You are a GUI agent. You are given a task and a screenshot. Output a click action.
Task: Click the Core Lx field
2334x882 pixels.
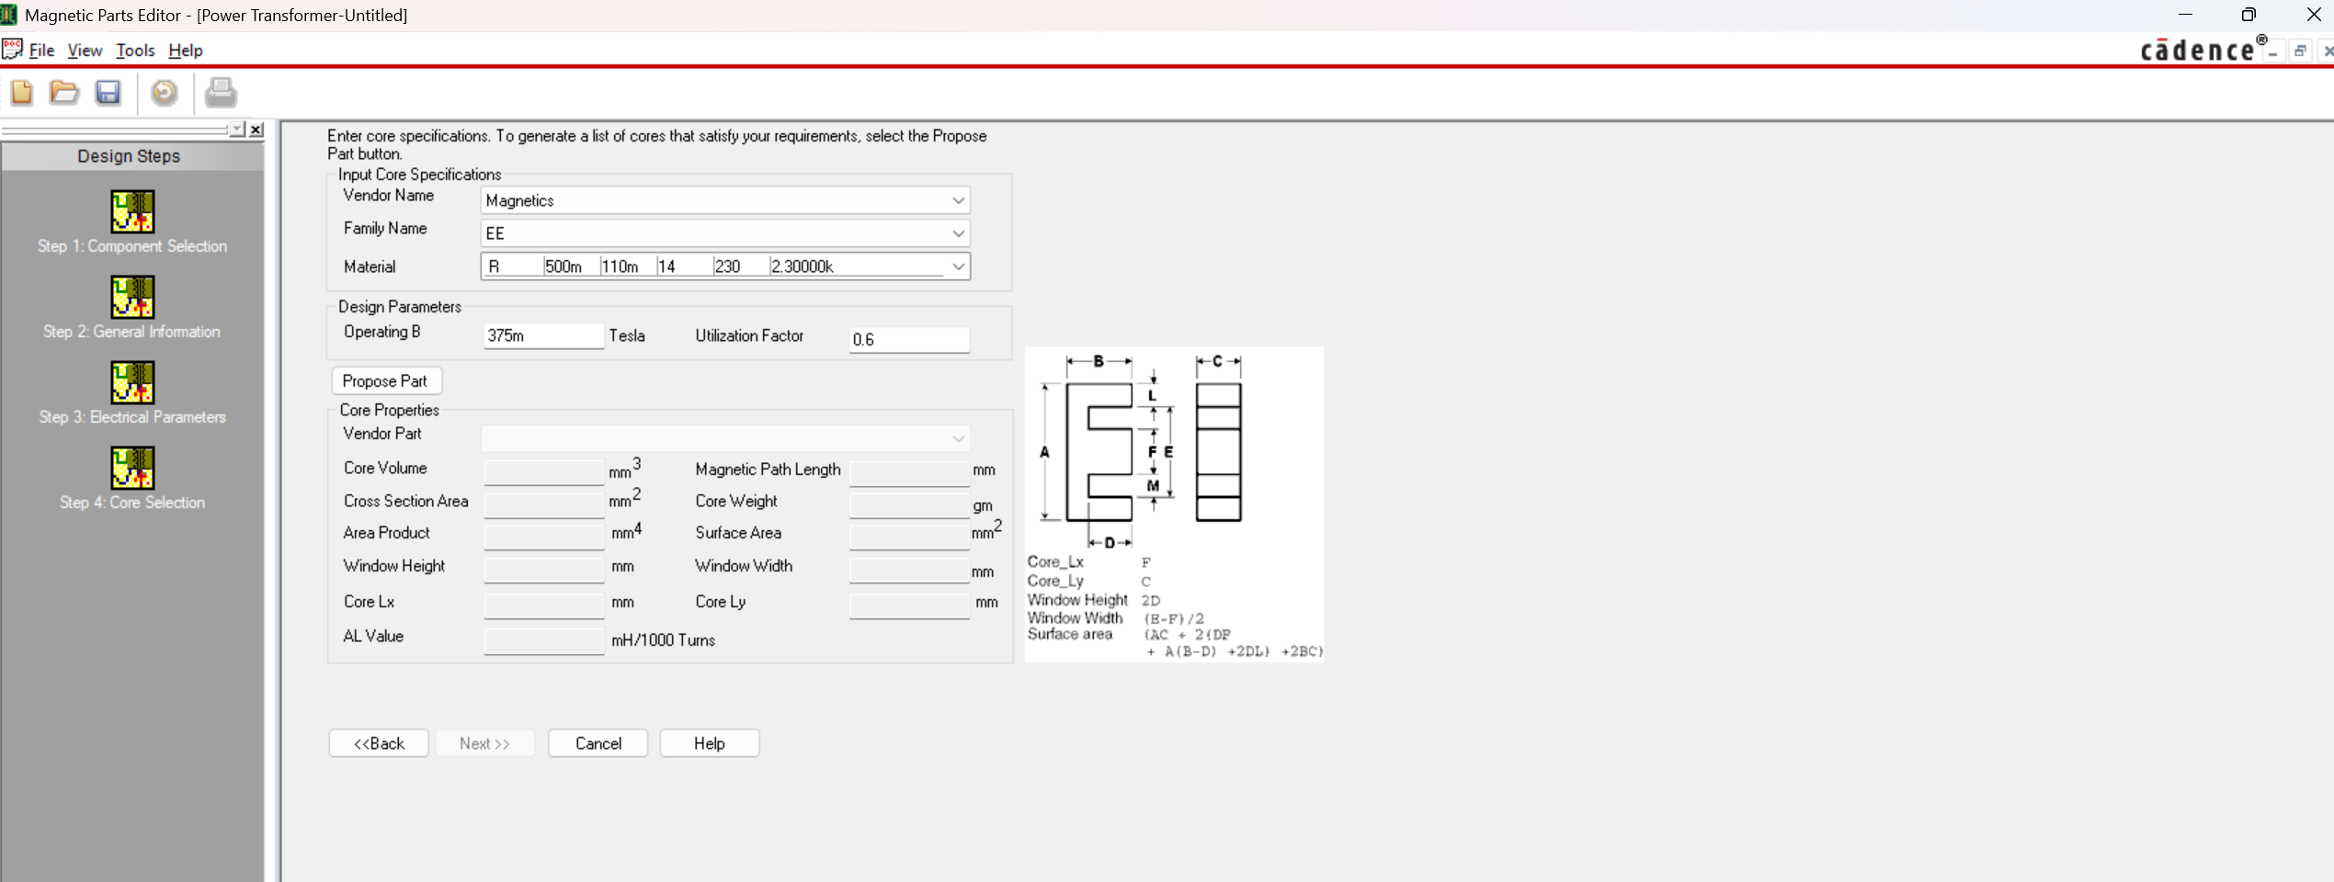coord(543,605)
